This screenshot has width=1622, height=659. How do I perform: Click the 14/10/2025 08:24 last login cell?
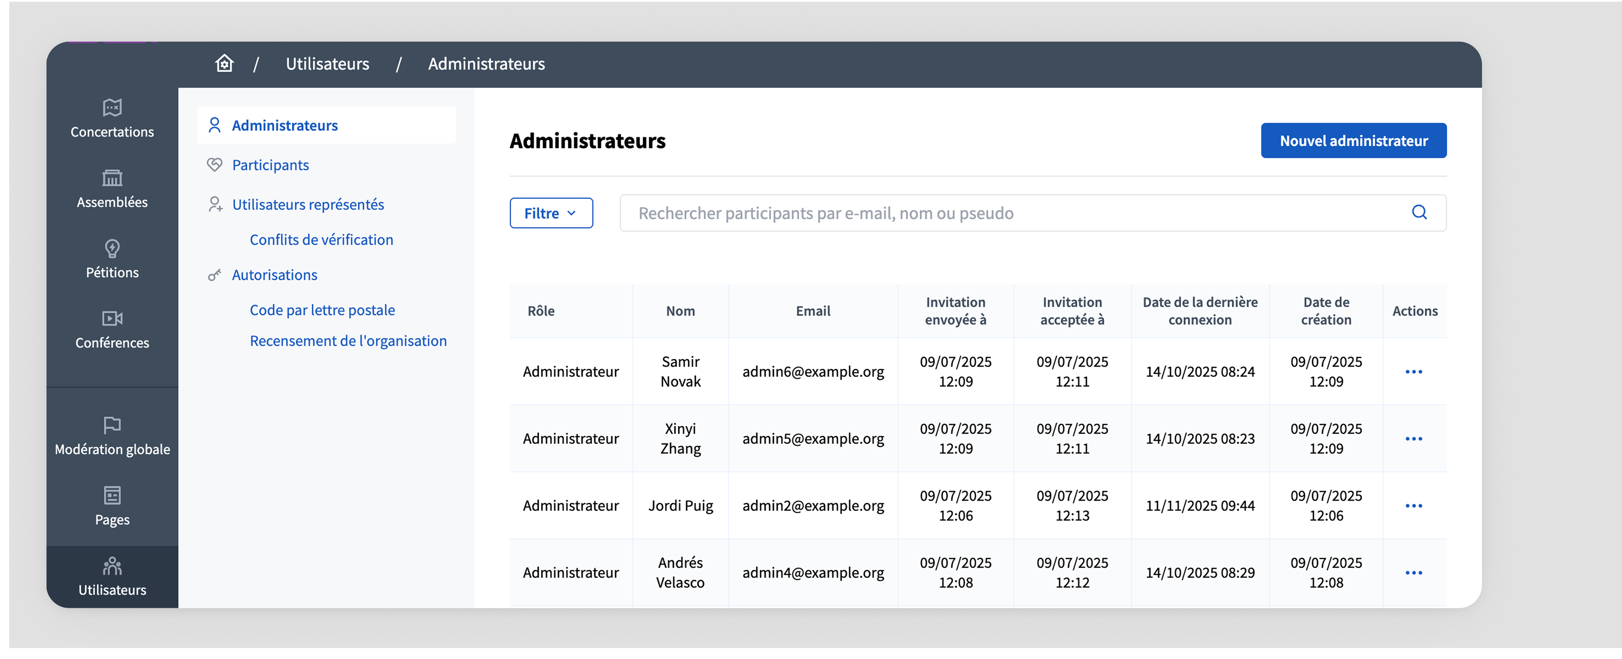1199,372
